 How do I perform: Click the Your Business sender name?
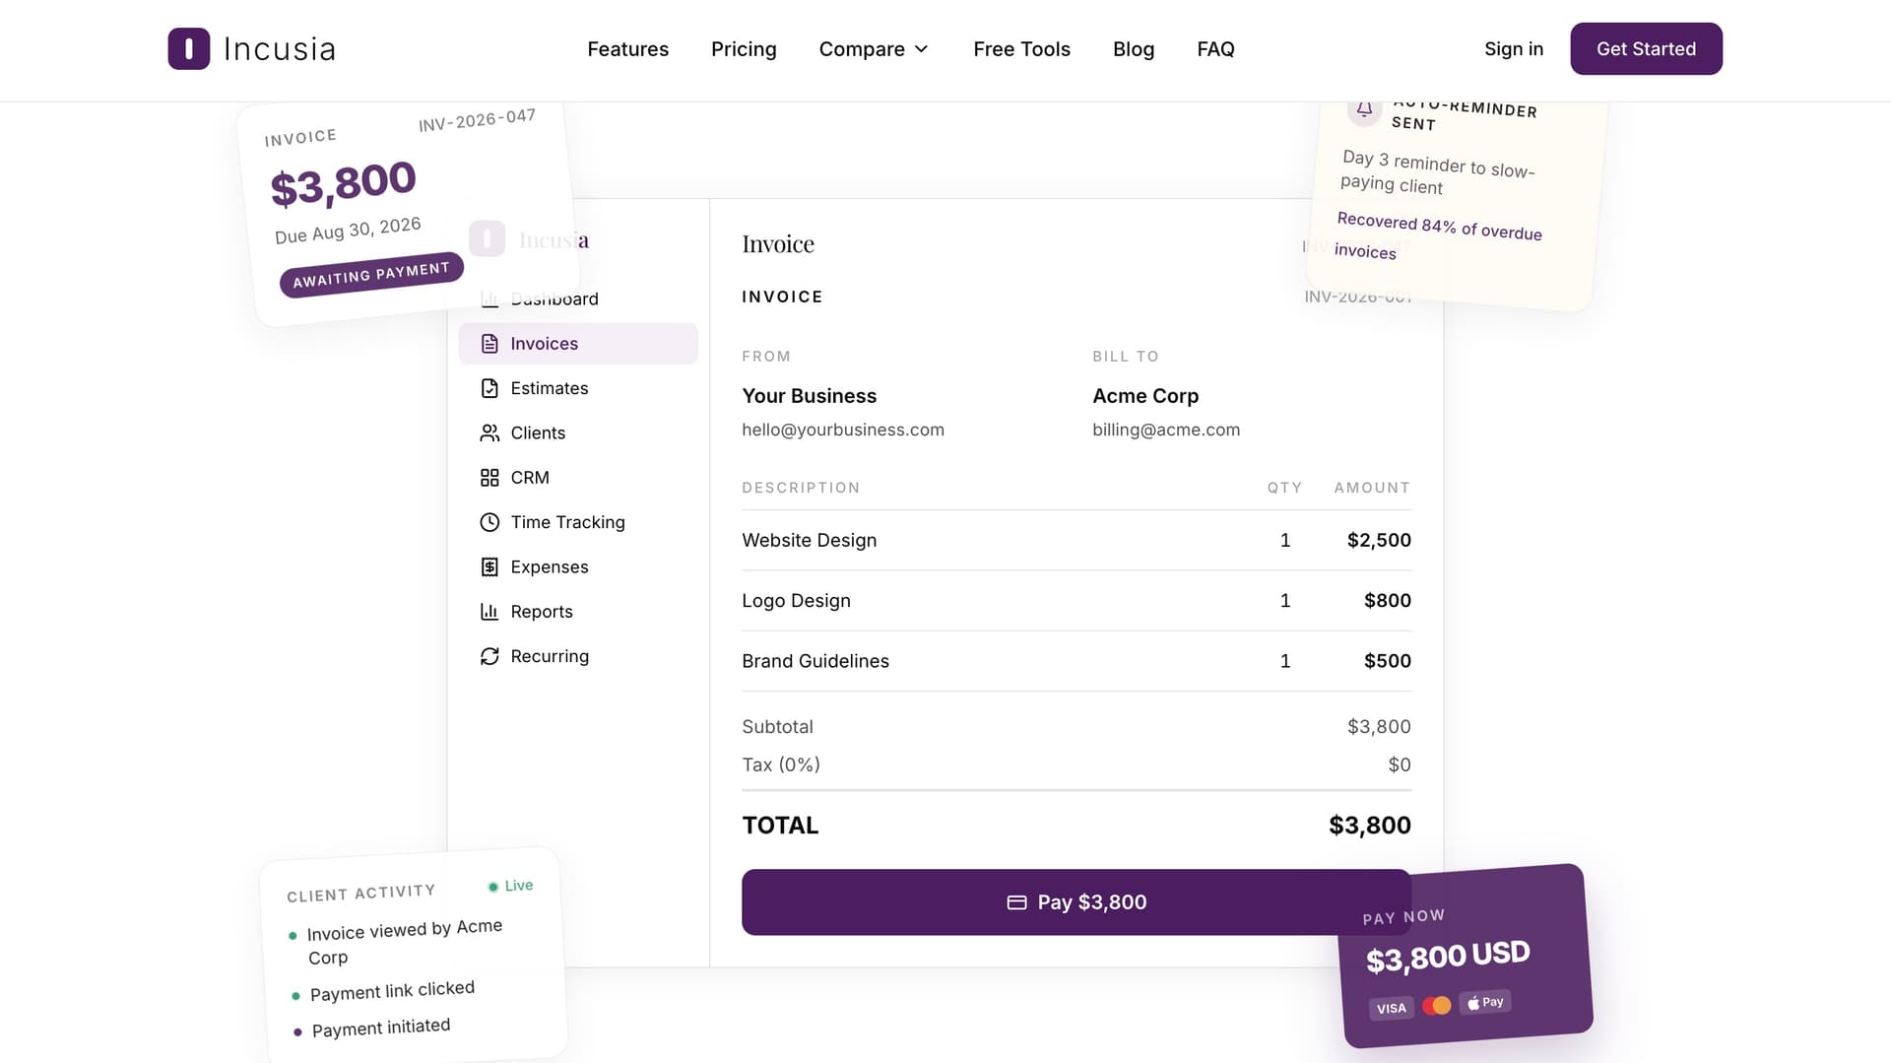pyautogui.click(x=809, y=396)
